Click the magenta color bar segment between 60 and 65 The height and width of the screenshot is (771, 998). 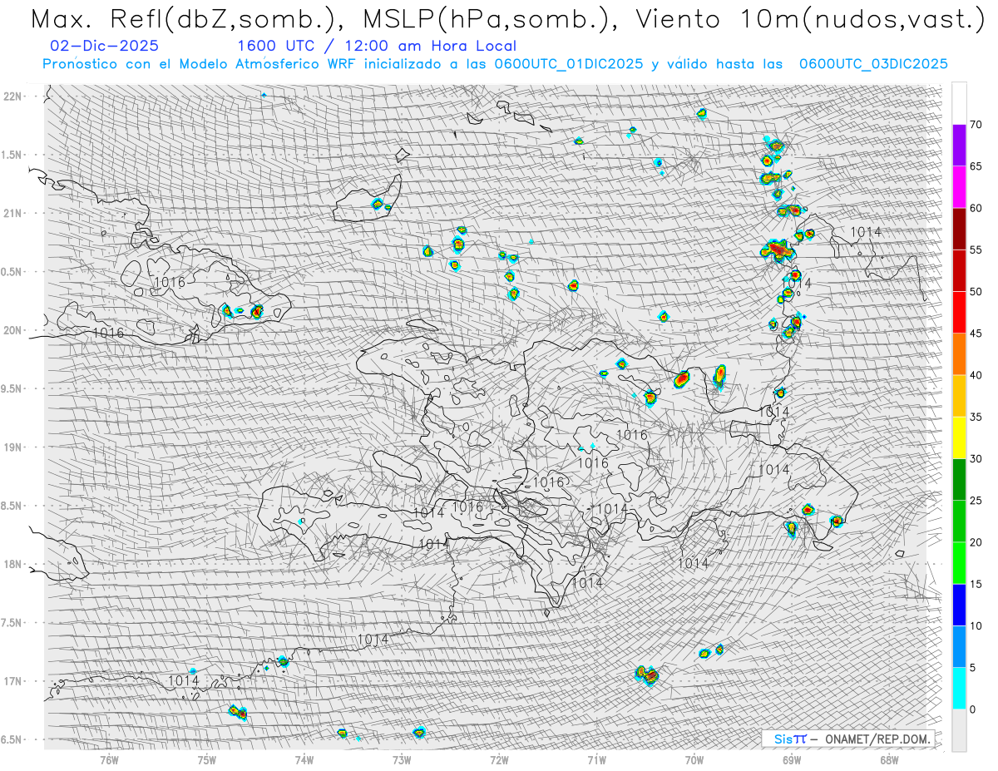pos(959,187)
